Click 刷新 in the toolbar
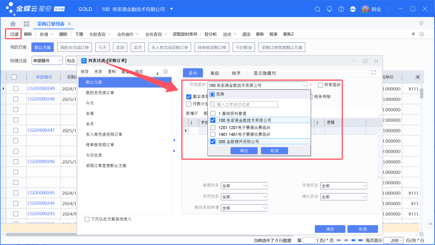435x245 pixels. [28, 34]
